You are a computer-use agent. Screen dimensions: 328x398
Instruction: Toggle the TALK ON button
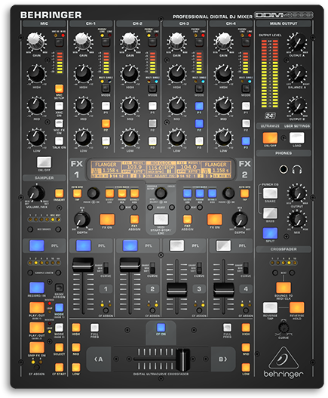59,141
